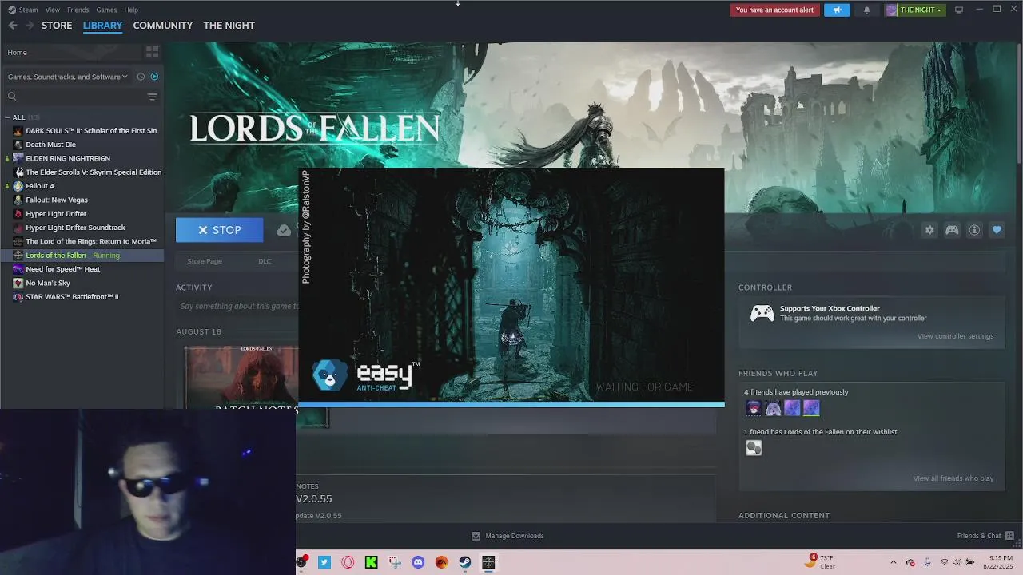Click the weather widget in taskbar

[821, 562]
